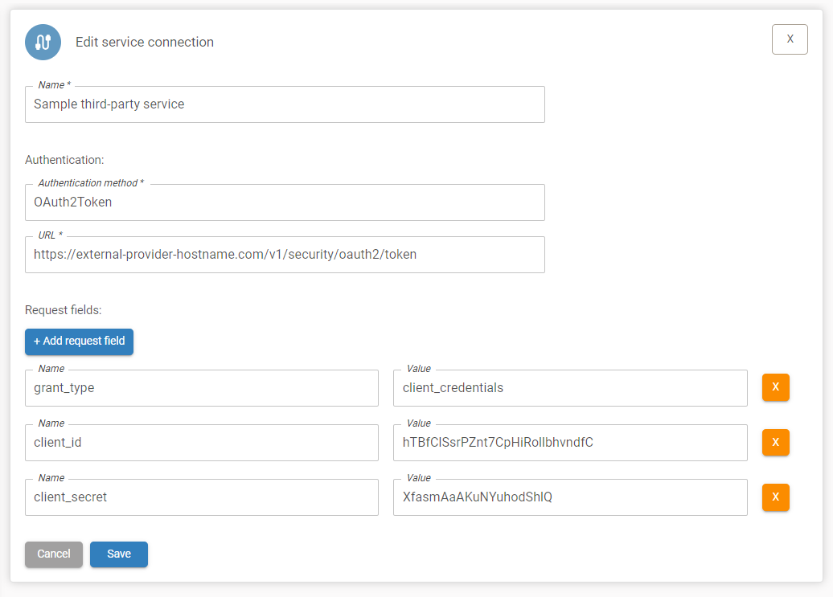Screen dimensions: 833x597
Task: Select the client_secret name field
Action: [x=201, y=497]
